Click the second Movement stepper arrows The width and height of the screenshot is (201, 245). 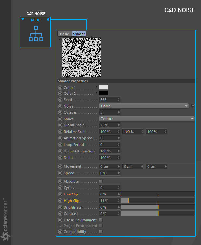[x=142, y=166]
